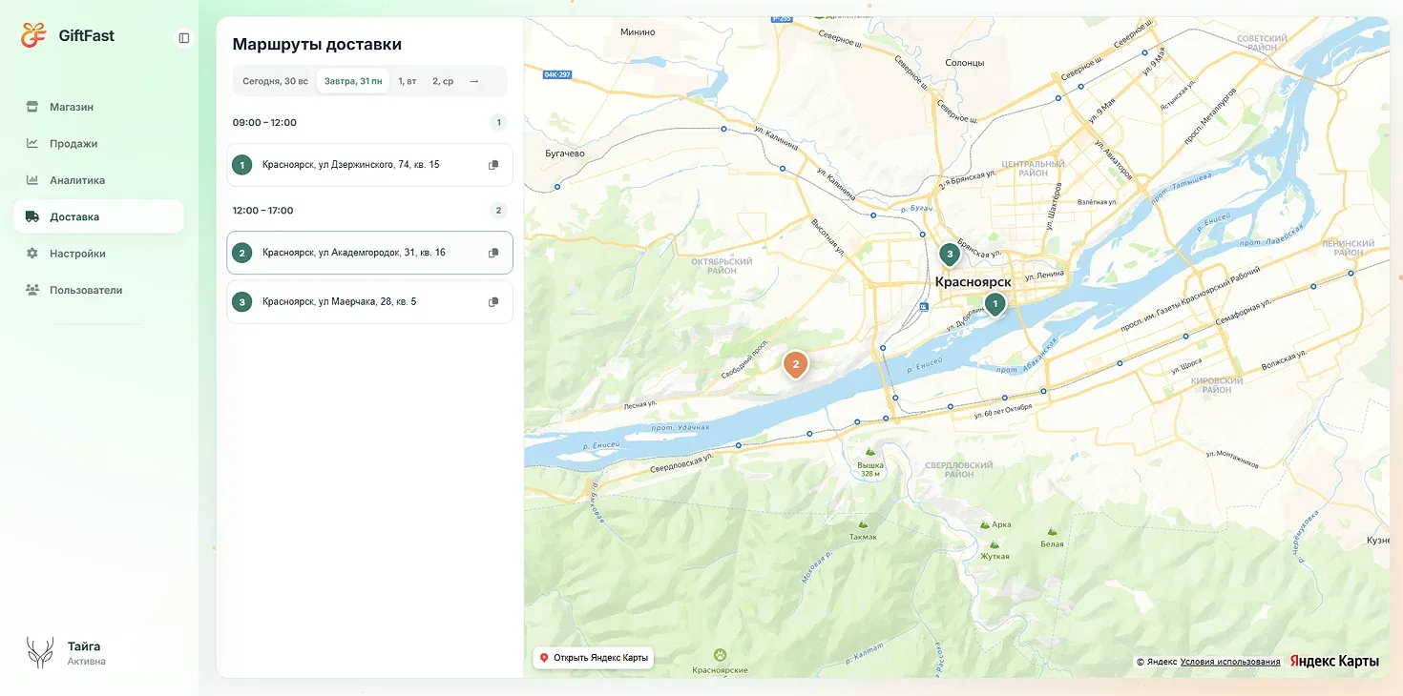Select the Завтра, 31 пн tab

click(x=353, y=81)
